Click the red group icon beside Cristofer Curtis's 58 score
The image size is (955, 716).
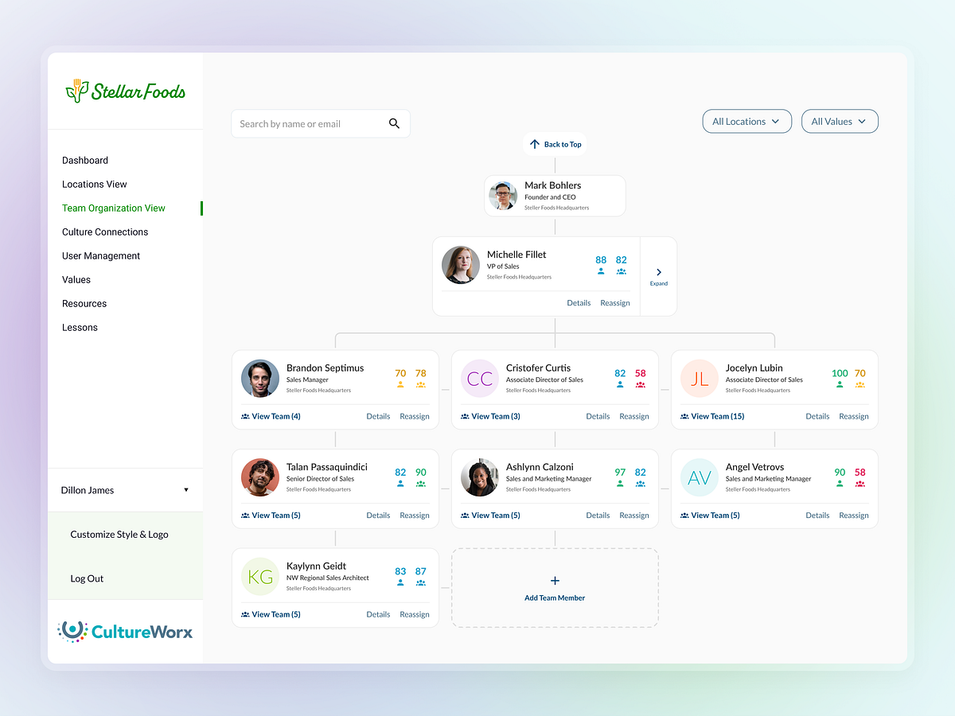tap(640, 383)
